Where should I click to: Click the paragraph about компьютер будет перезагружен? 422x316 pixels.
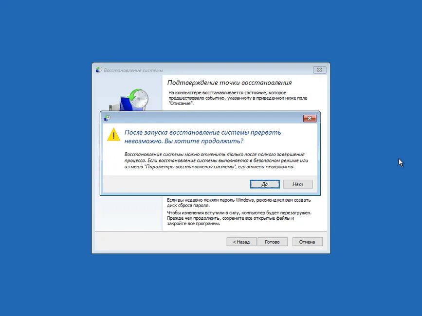[239, 218]
